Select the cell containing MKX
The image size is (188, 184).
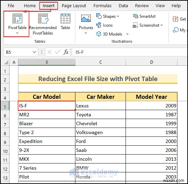47,159
